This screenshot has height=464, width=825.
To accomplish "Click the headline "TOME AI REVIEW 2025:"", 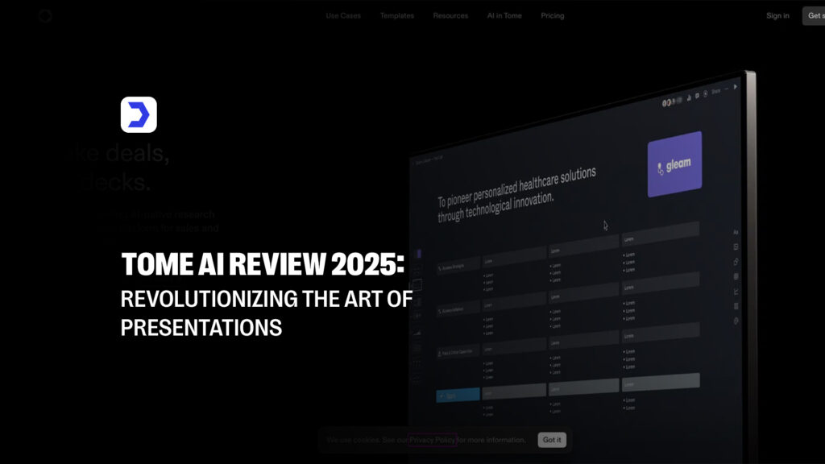I will point(263,264).
